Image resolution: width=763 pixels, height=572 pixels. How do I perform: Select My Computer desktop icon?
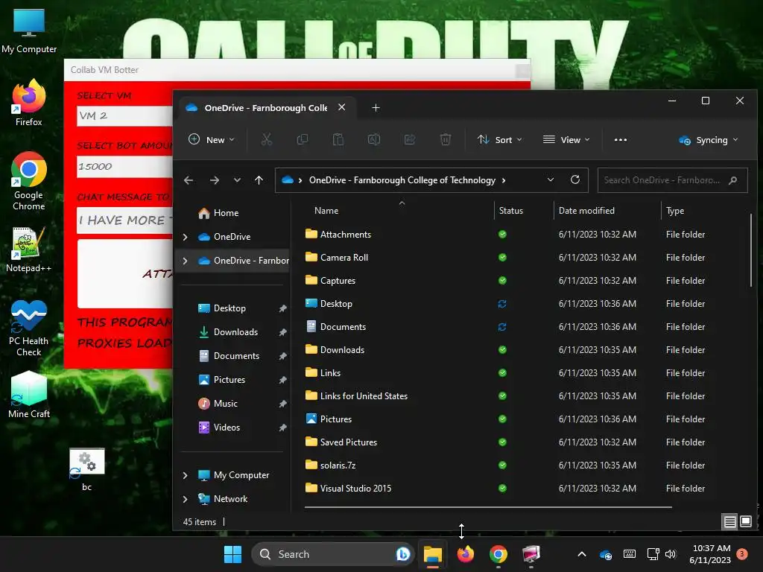(x=29, y=31)
